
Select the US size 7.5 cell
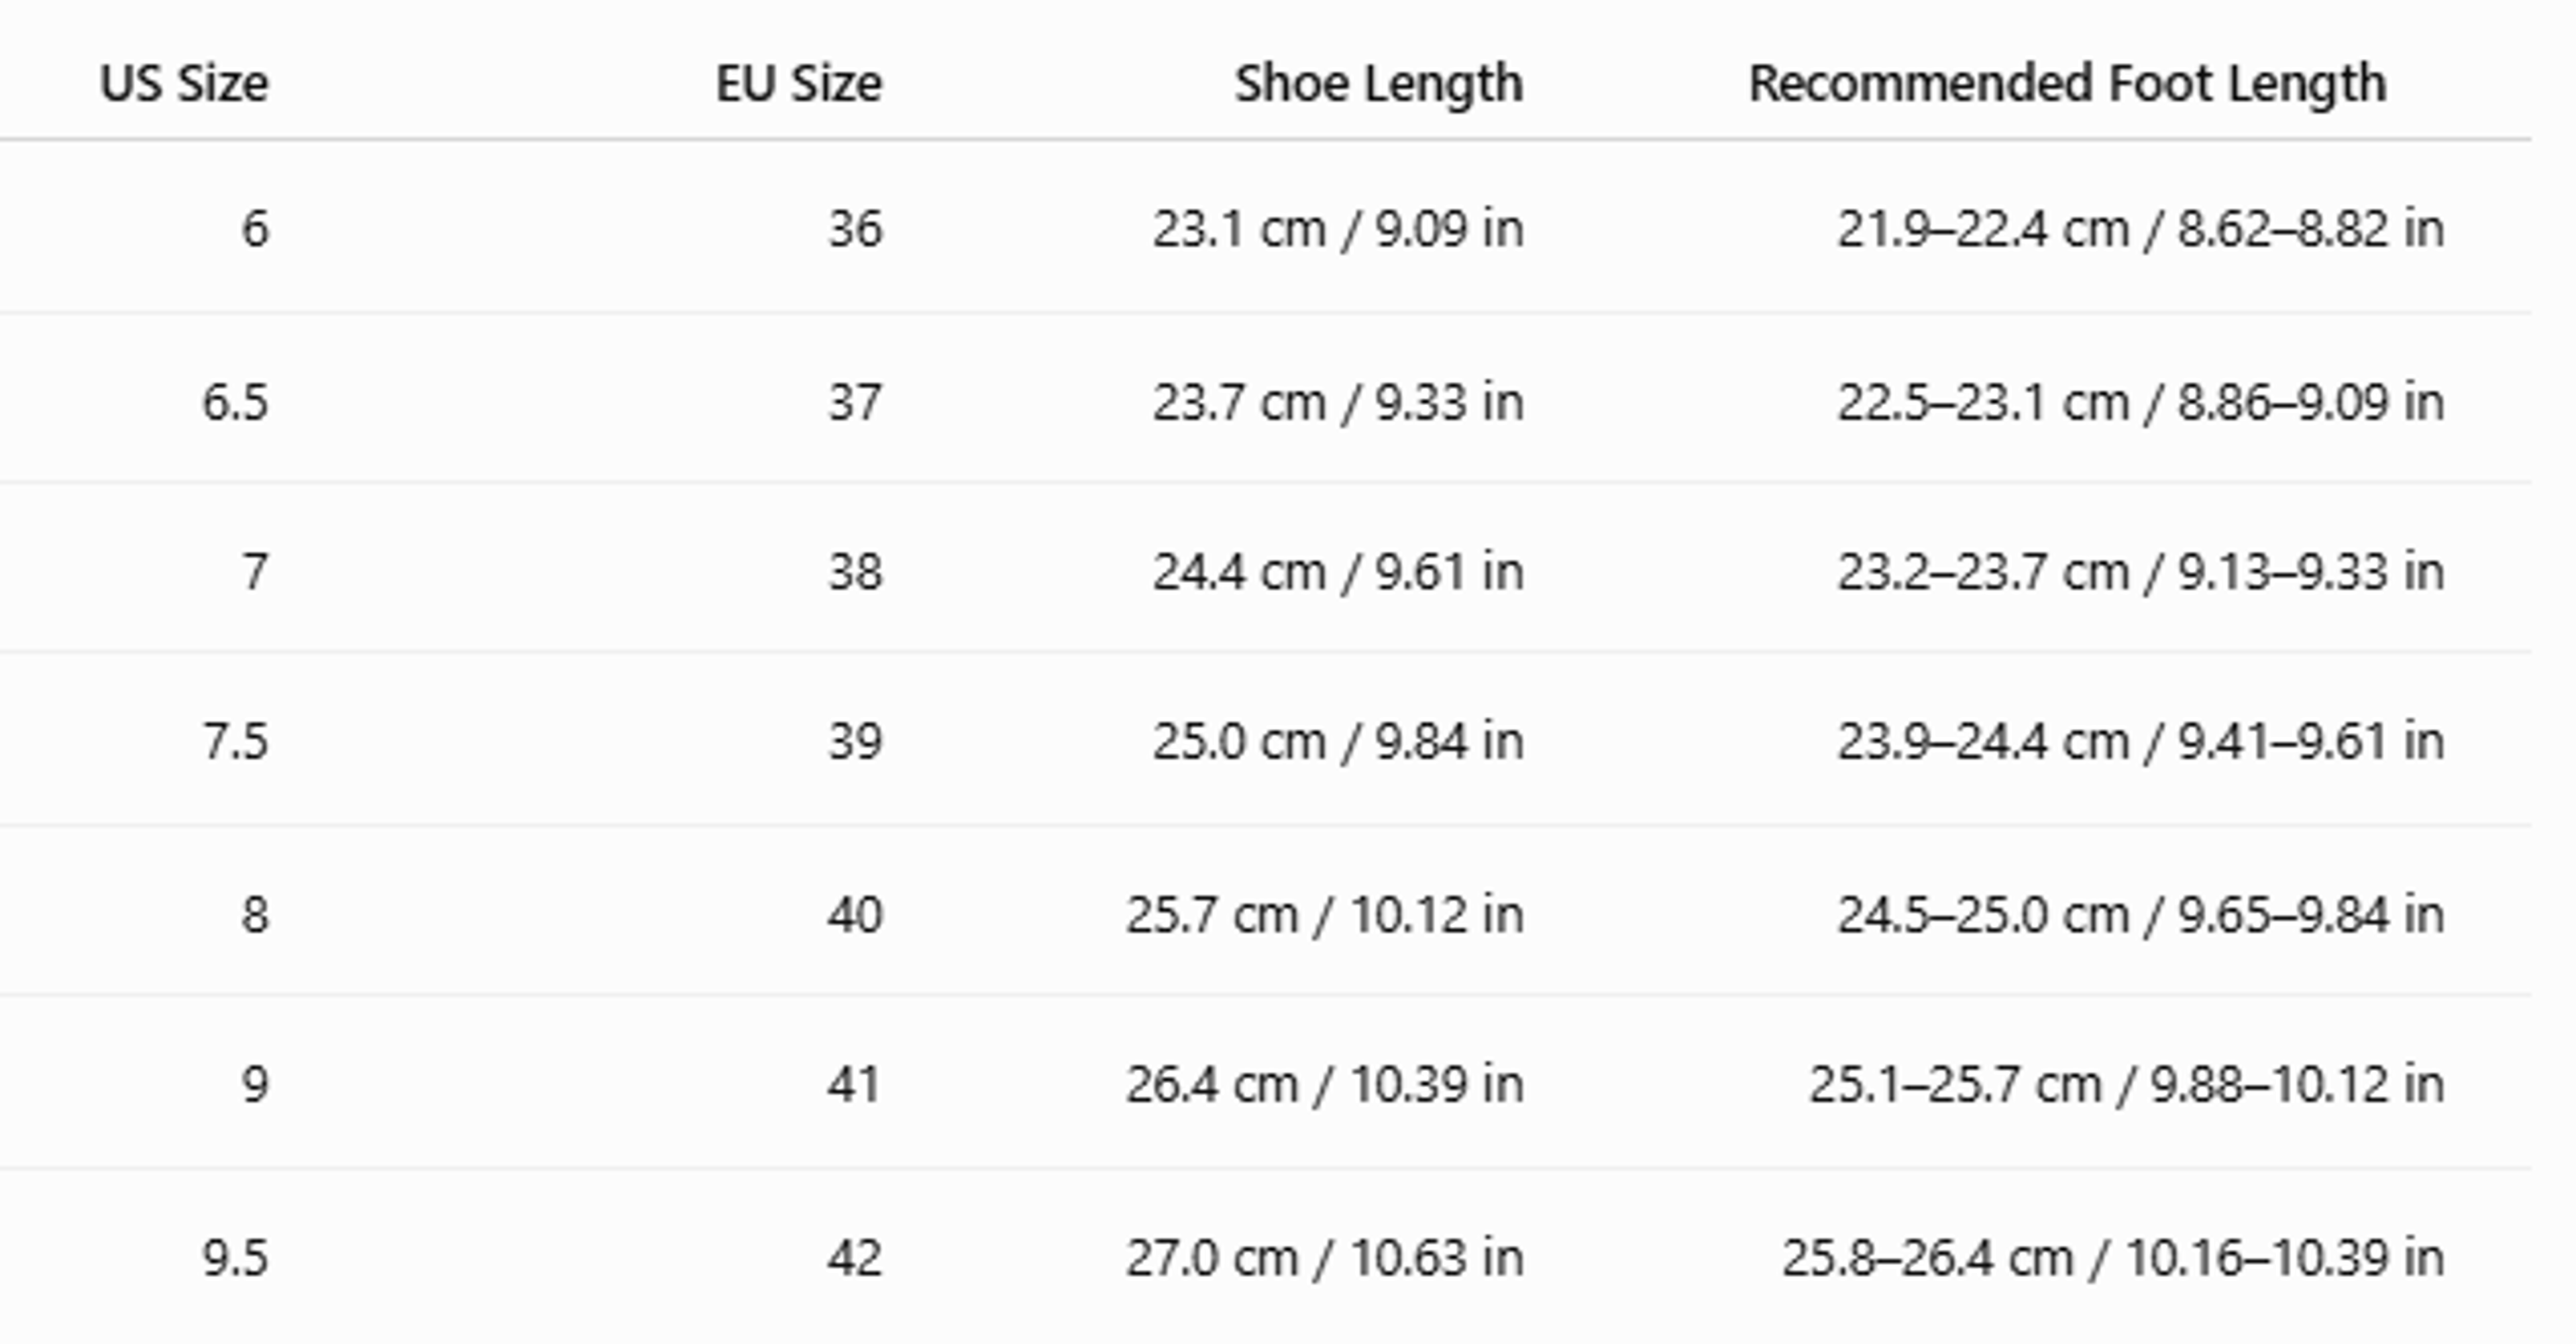[x=236, y=742]
